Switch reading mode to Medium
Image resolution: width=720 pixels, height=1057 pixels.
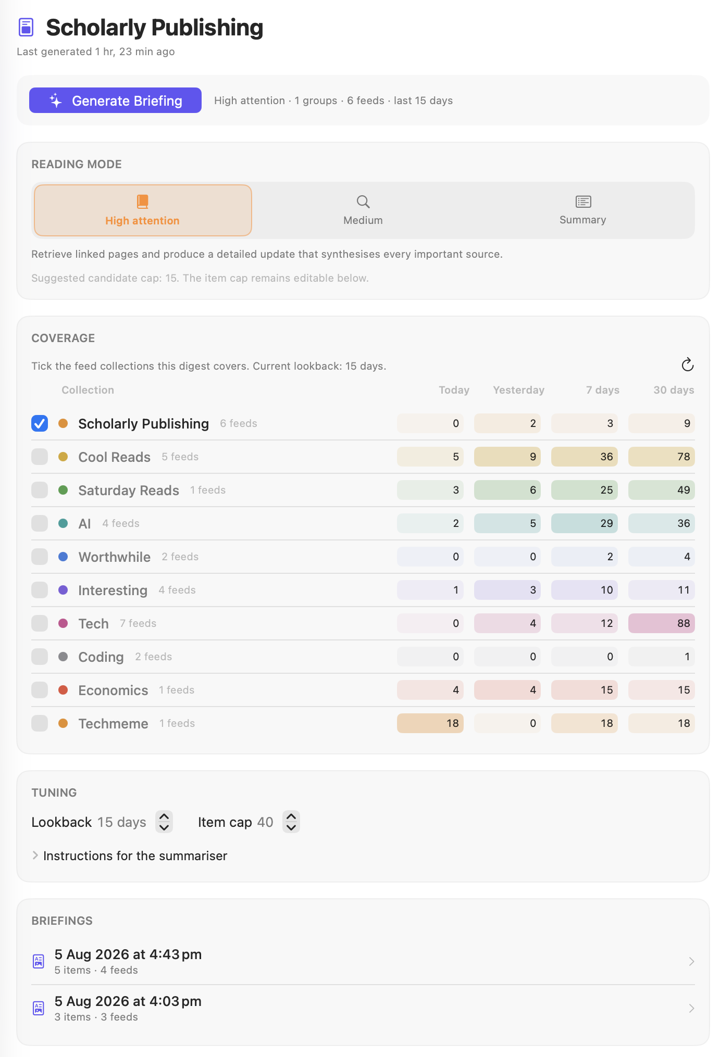click(363, 210)
